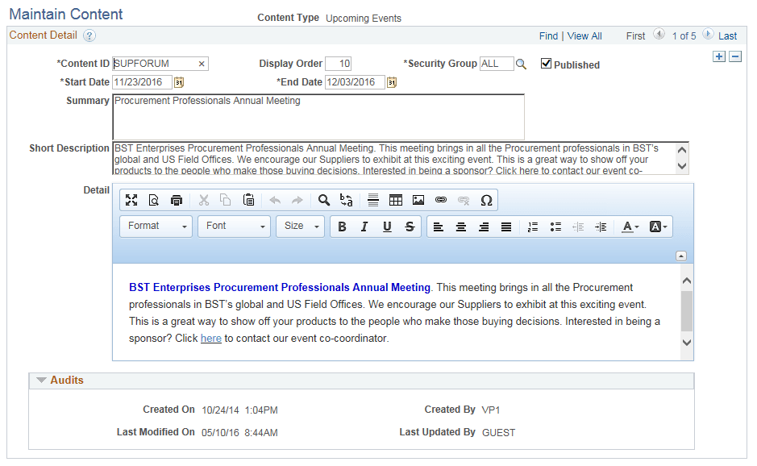
Task: Open the Font dropdown
Action: [234, 227]
